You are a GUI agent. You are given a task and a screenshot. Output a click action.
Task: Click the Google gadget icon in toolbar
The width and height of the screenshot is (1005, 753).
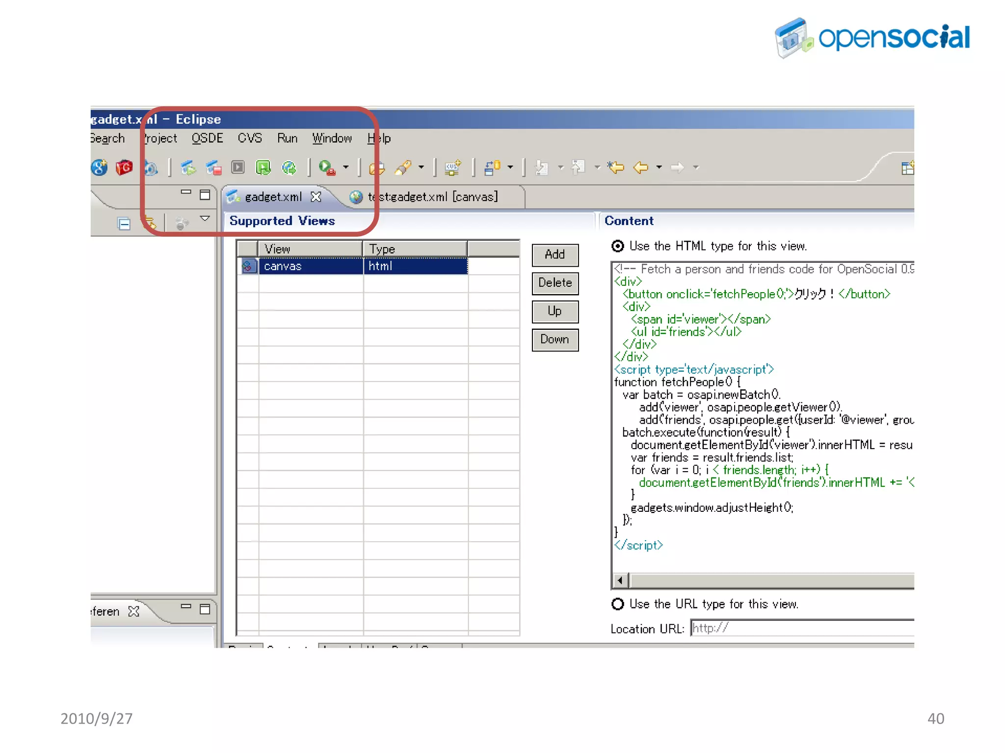click(99, 168)
